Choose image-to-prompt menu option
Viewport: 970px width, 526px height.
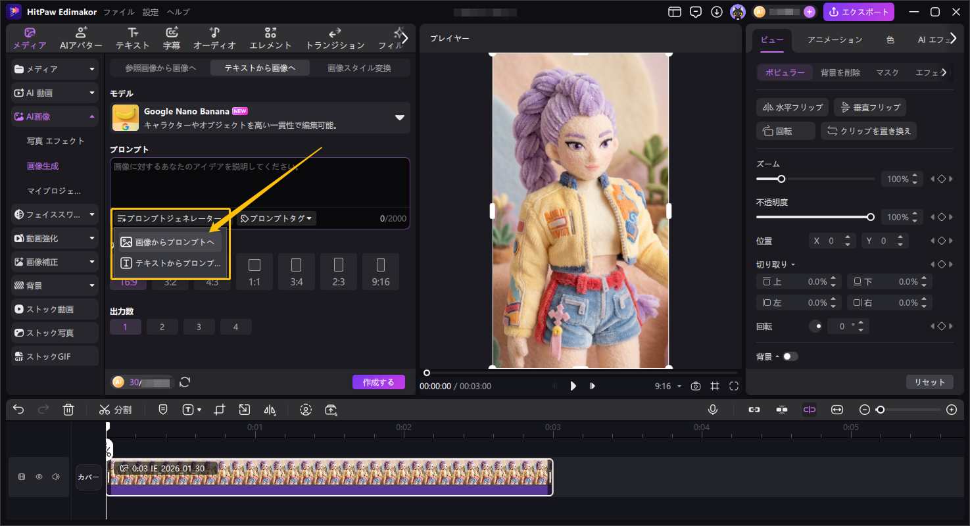pos(168,242)
